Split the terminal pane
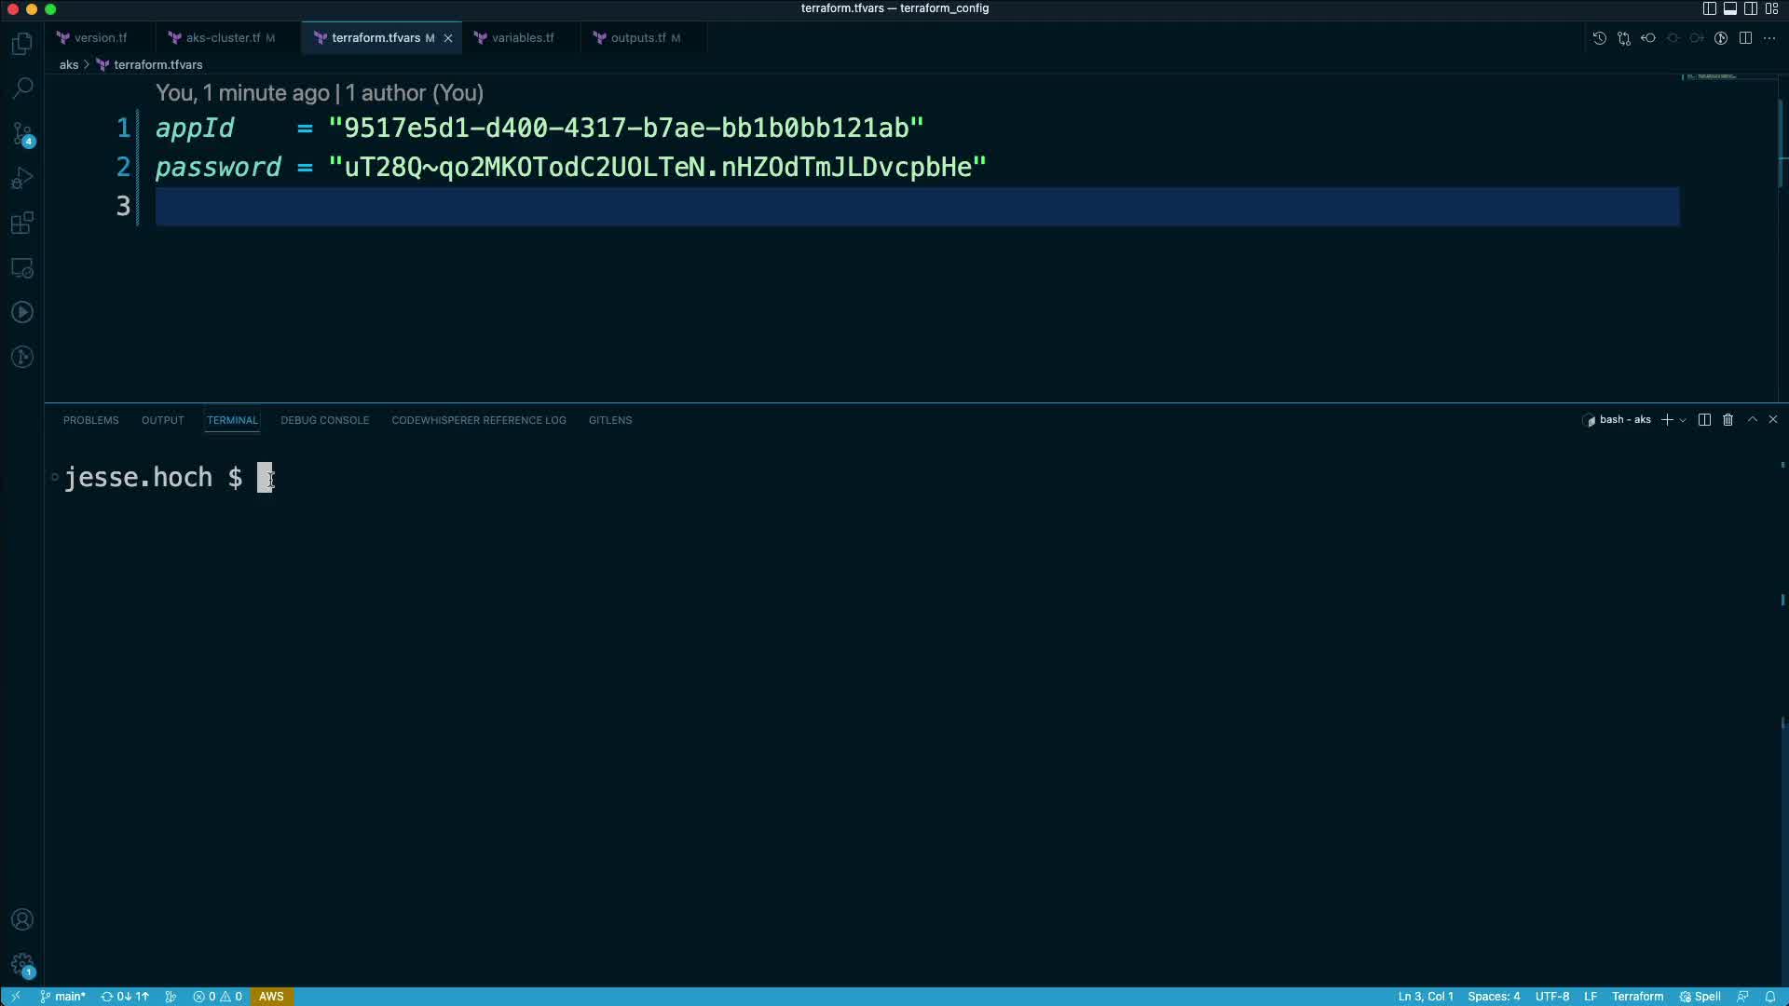Screen dimensions: 1789x1006 1704,420
